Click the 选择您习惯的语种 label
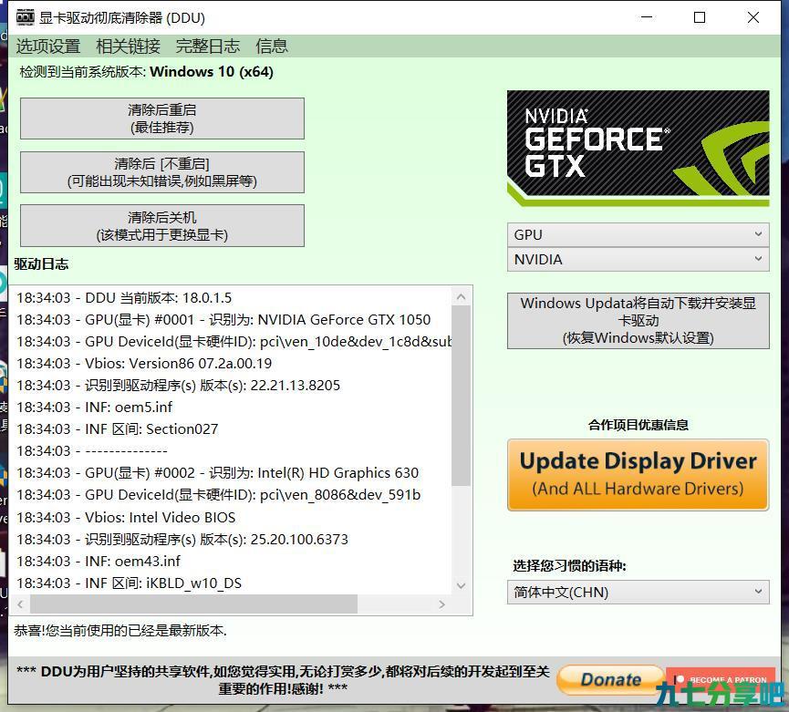The width and height of the screenshot is (789, 712). click(x=569, y=566)
